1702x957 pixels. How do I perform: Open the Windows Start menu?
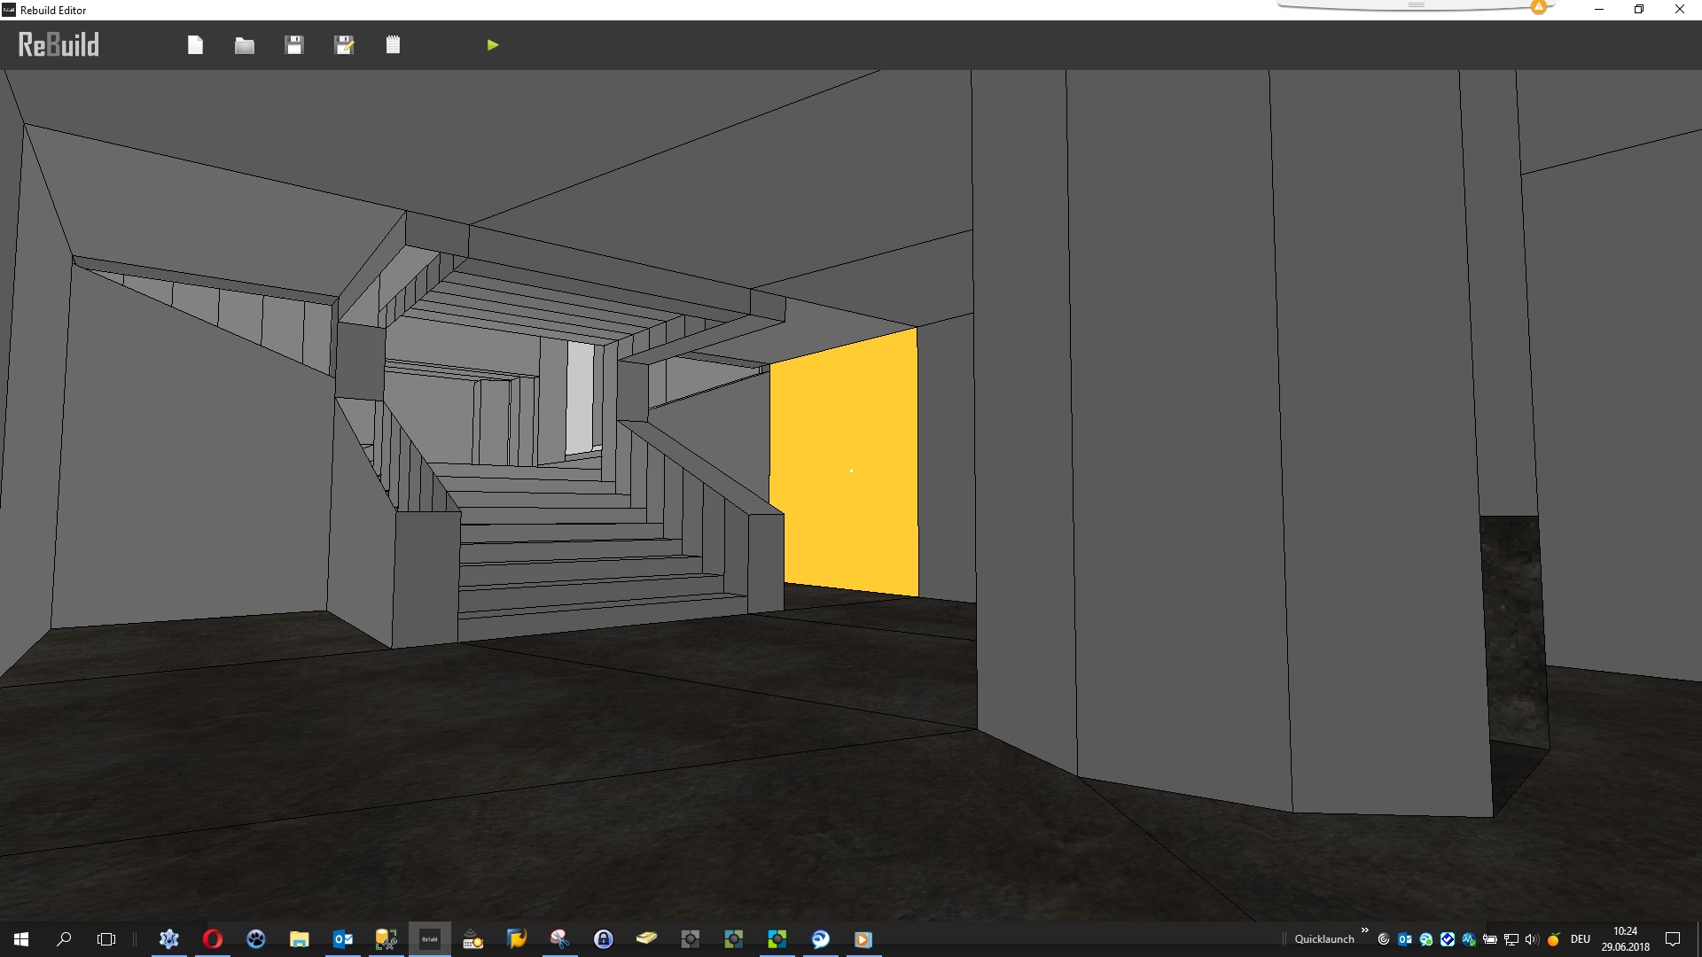point(21,939)
